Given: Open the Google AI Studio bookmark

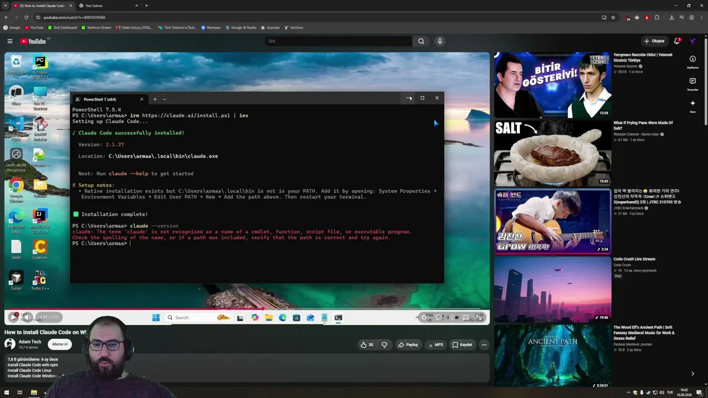Looking at the screenshot, I should [241, 27].
